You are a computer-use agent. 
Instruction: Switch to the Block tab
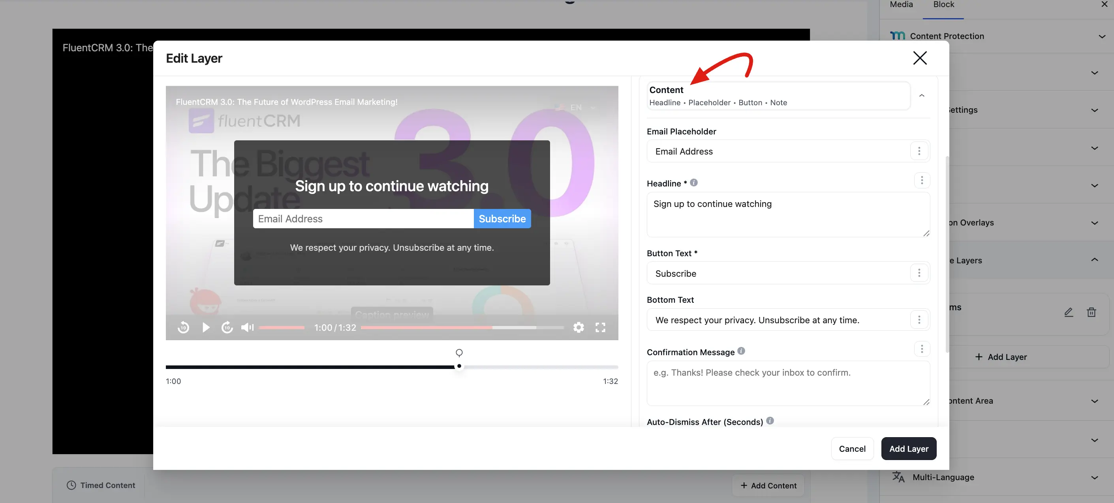point(943,5)
